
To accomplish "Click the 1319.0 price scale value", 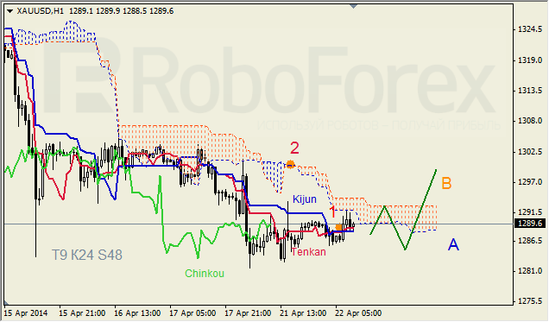I will 530,60.
